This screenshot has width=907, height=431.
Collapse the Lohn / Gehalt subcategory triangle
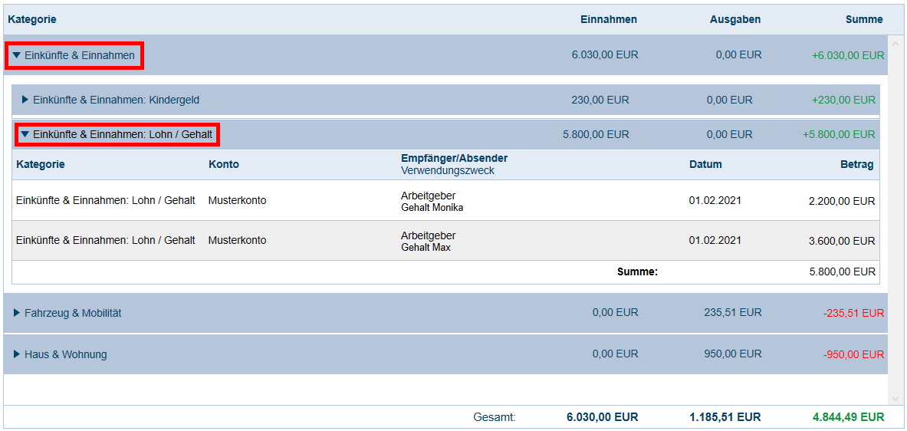tap(25, 134)
